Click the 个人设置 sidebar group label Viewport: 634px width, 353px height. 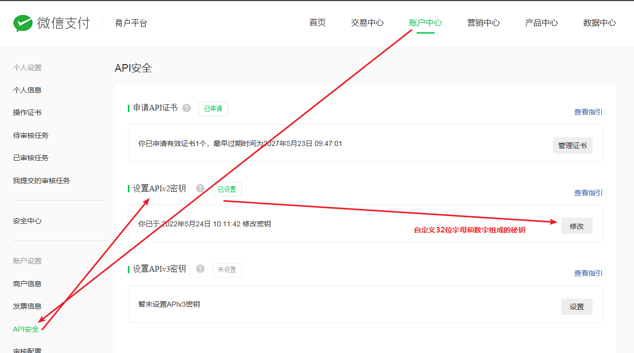tap(27, 68)
